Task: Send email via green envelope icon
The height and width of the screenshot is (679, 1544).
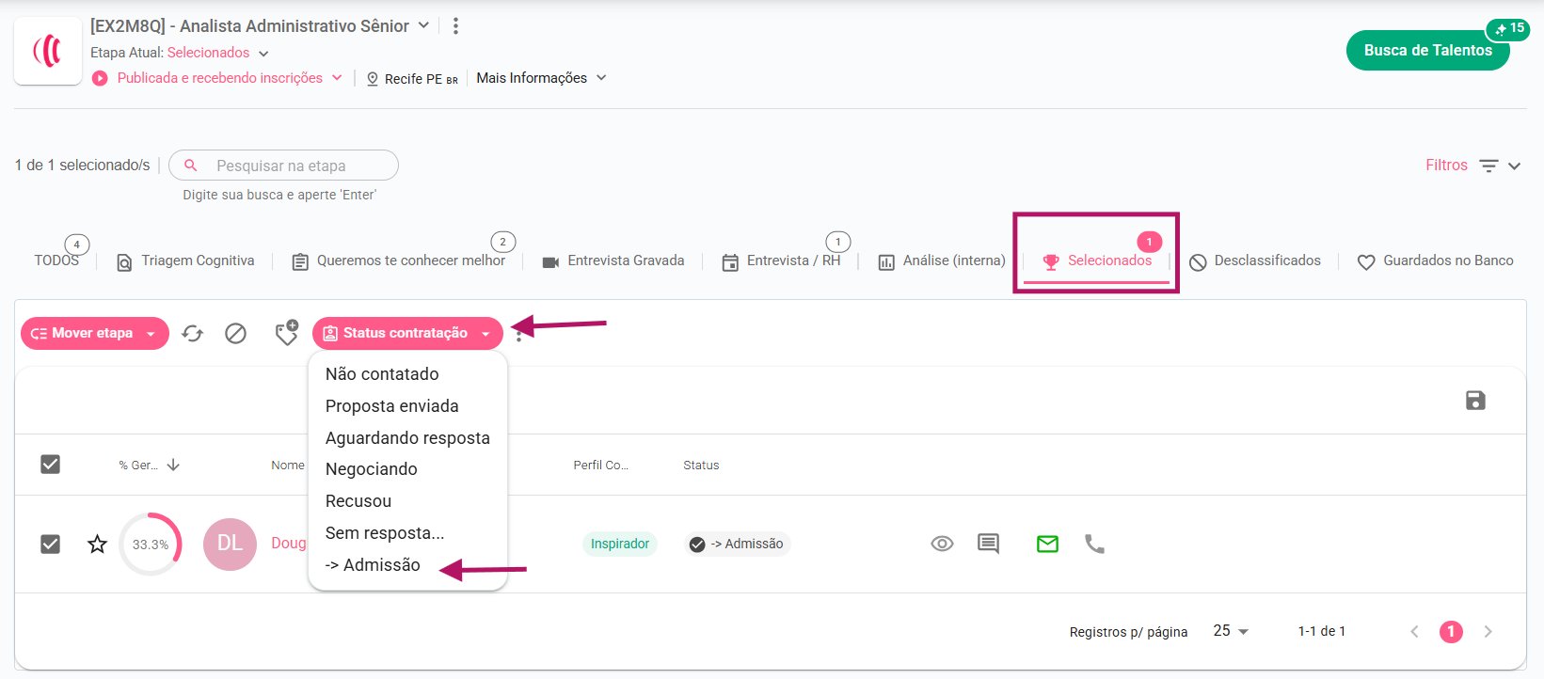Action: (x=1047, y=544)
